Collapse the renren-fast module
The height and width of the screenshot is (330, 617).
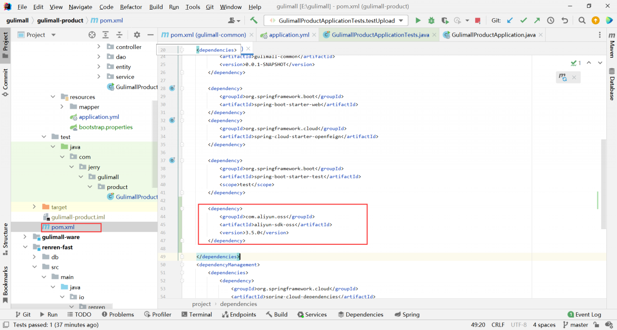tap(25, 247)
